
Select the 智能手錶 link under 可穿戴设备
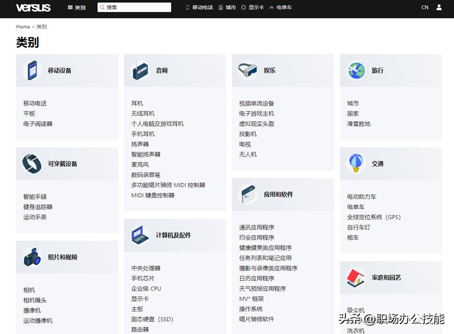[x=36, y=196]
